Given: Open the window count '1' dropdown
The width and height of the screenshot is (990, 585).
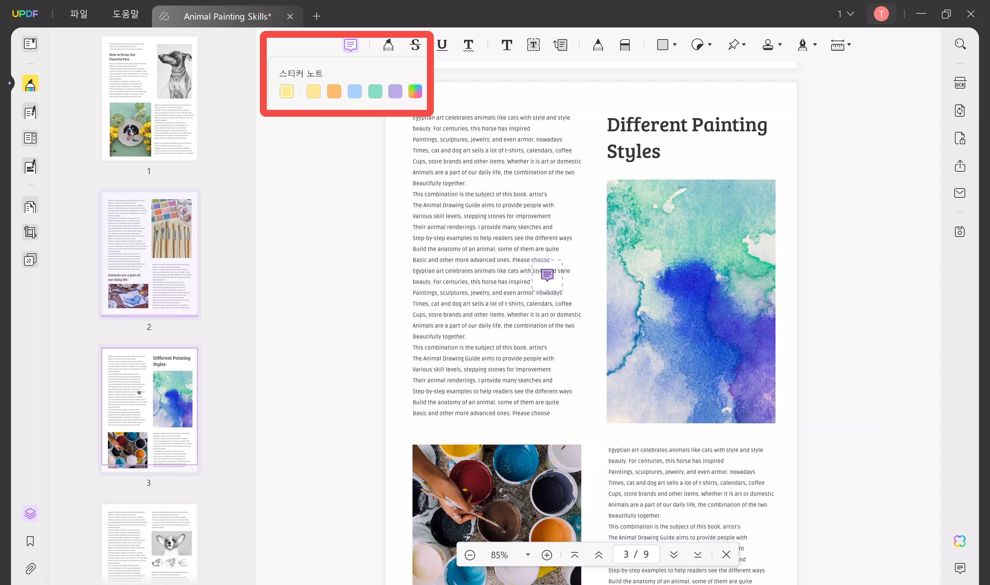Looking at the screenshot, I should (x=846, y=14).
